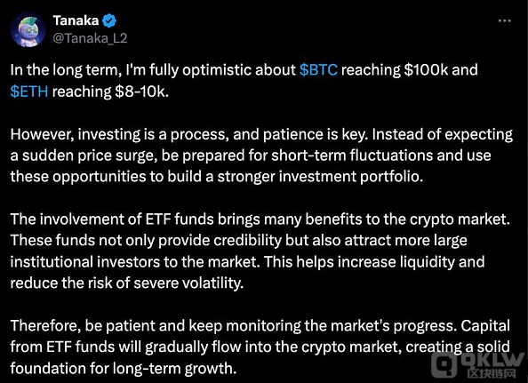
Task: Click the QKLW watermark logo
Action: coord(477,361)
